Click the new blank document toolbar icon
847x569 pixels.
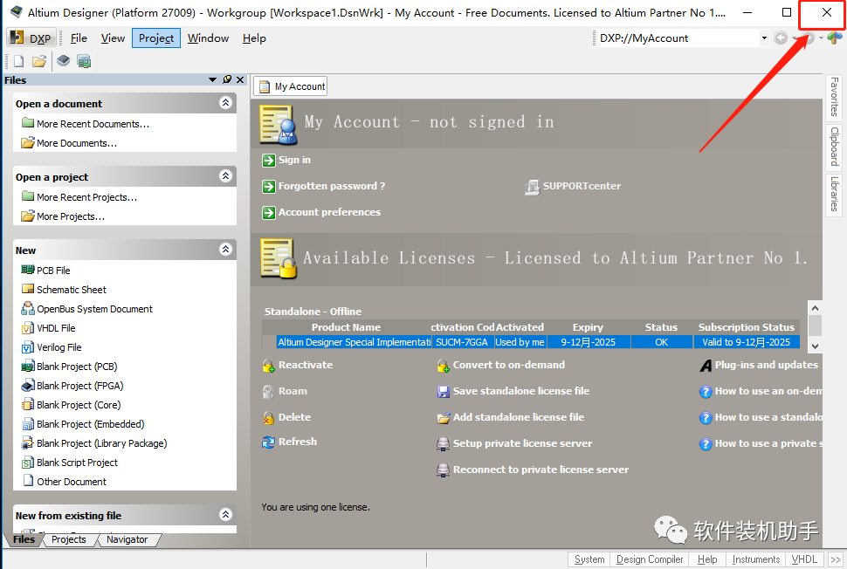click(x=18, y=62)
